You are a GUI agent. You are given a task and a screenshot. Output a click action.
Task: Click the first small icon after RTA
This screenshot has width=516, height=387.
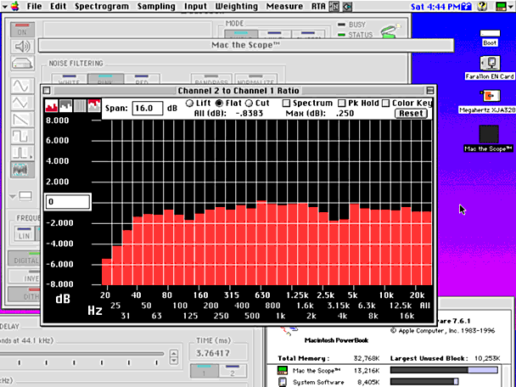[334, 6]
